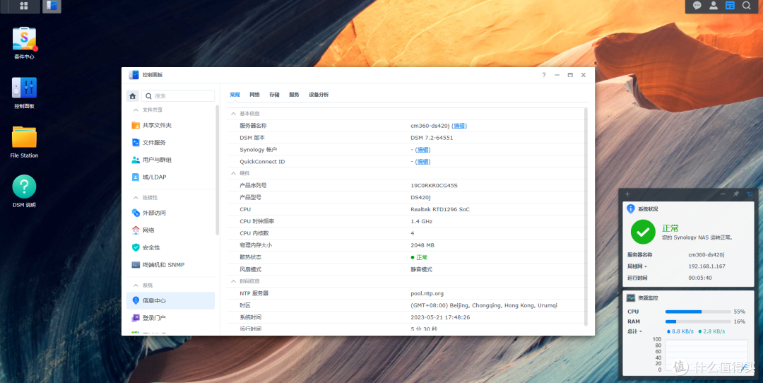Image resolution: width=763 pixels, height=383 pixels.
Task: Click CPU value Realtek RTD1296 SoC
Action: click(440, 209)
